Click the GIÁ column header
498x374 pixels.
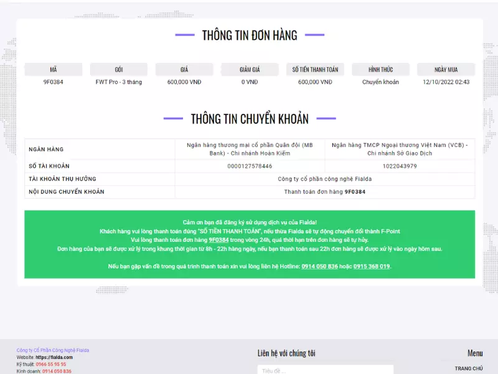(184, 69)
